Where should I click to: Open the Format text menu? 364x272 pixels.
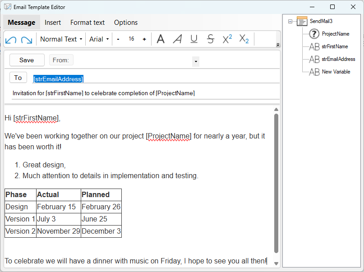(x=88, y=22)
